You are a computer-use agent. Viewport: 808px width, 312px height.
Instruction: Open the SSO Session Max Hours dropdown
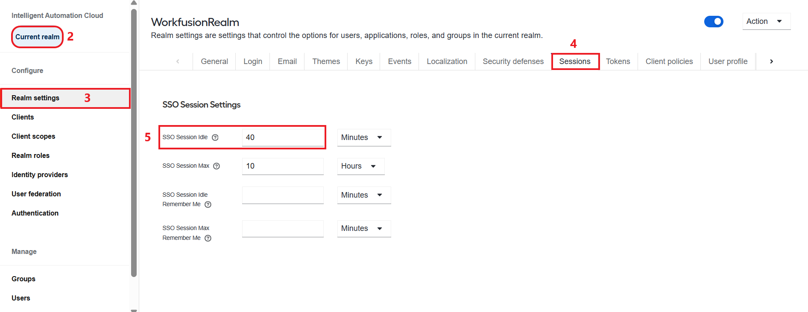coord(361,166)
